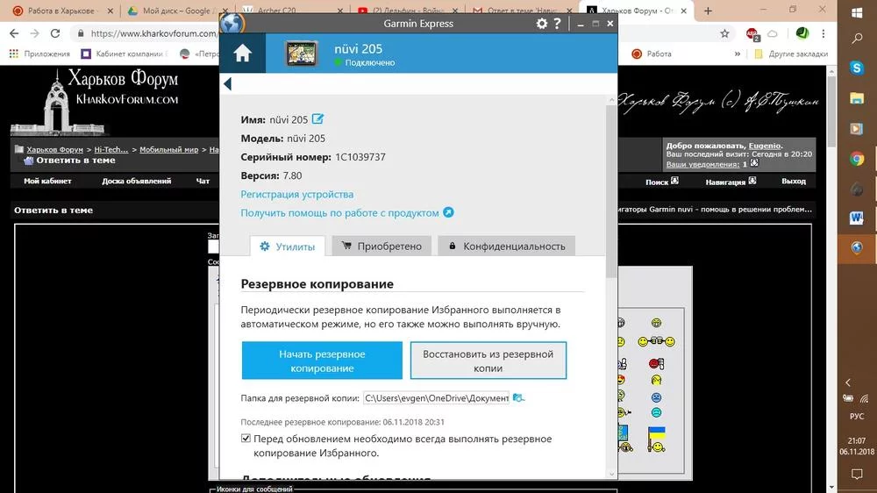The image size is (877, 493).
Task: Click Выход in forum menu
Action: click(x=794, y=181)
